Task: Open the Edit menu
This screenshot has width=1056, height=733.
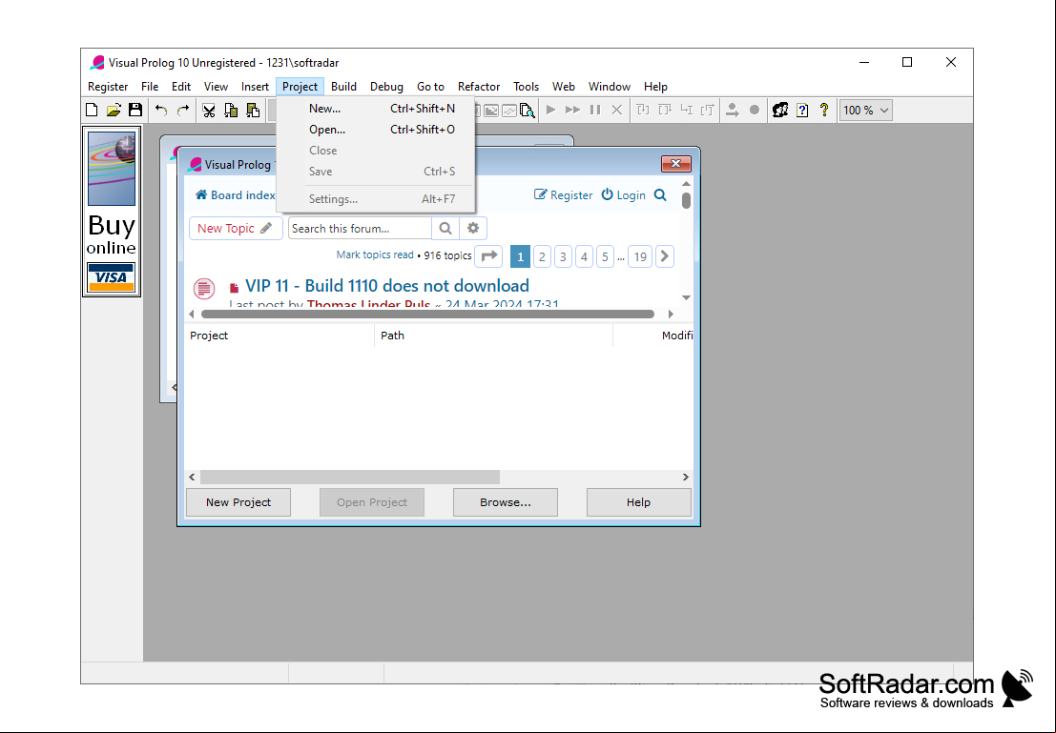Action: point(180,86)
